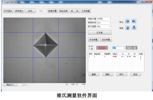
Task: Save image using 保存图片
Action: coord(19,11)
